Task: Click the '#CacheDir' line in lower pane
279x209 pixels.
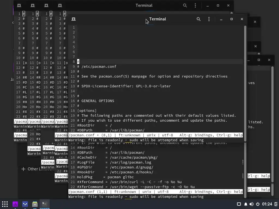Action: coord(117,158)
